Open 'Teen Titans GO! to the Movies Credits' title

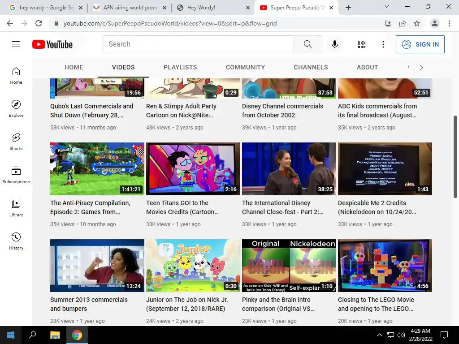(182, 207)
